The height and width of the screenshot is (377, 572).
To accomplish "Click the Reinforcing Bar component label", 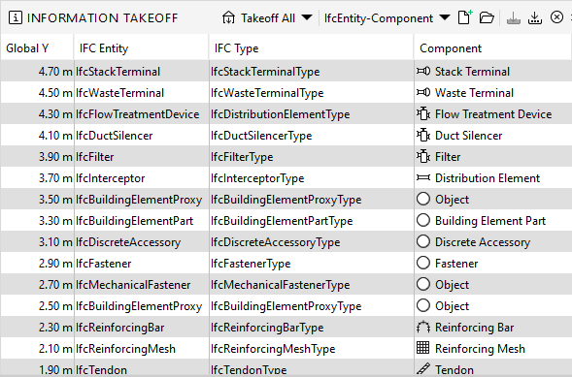I will pyautogui.click(x=474, y=328).
